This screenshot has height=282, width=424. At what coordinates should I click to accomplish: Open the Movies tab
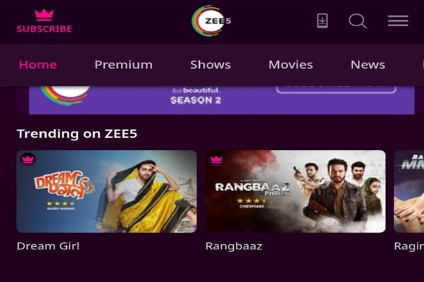pyautogui.click(x=290, y=65)
